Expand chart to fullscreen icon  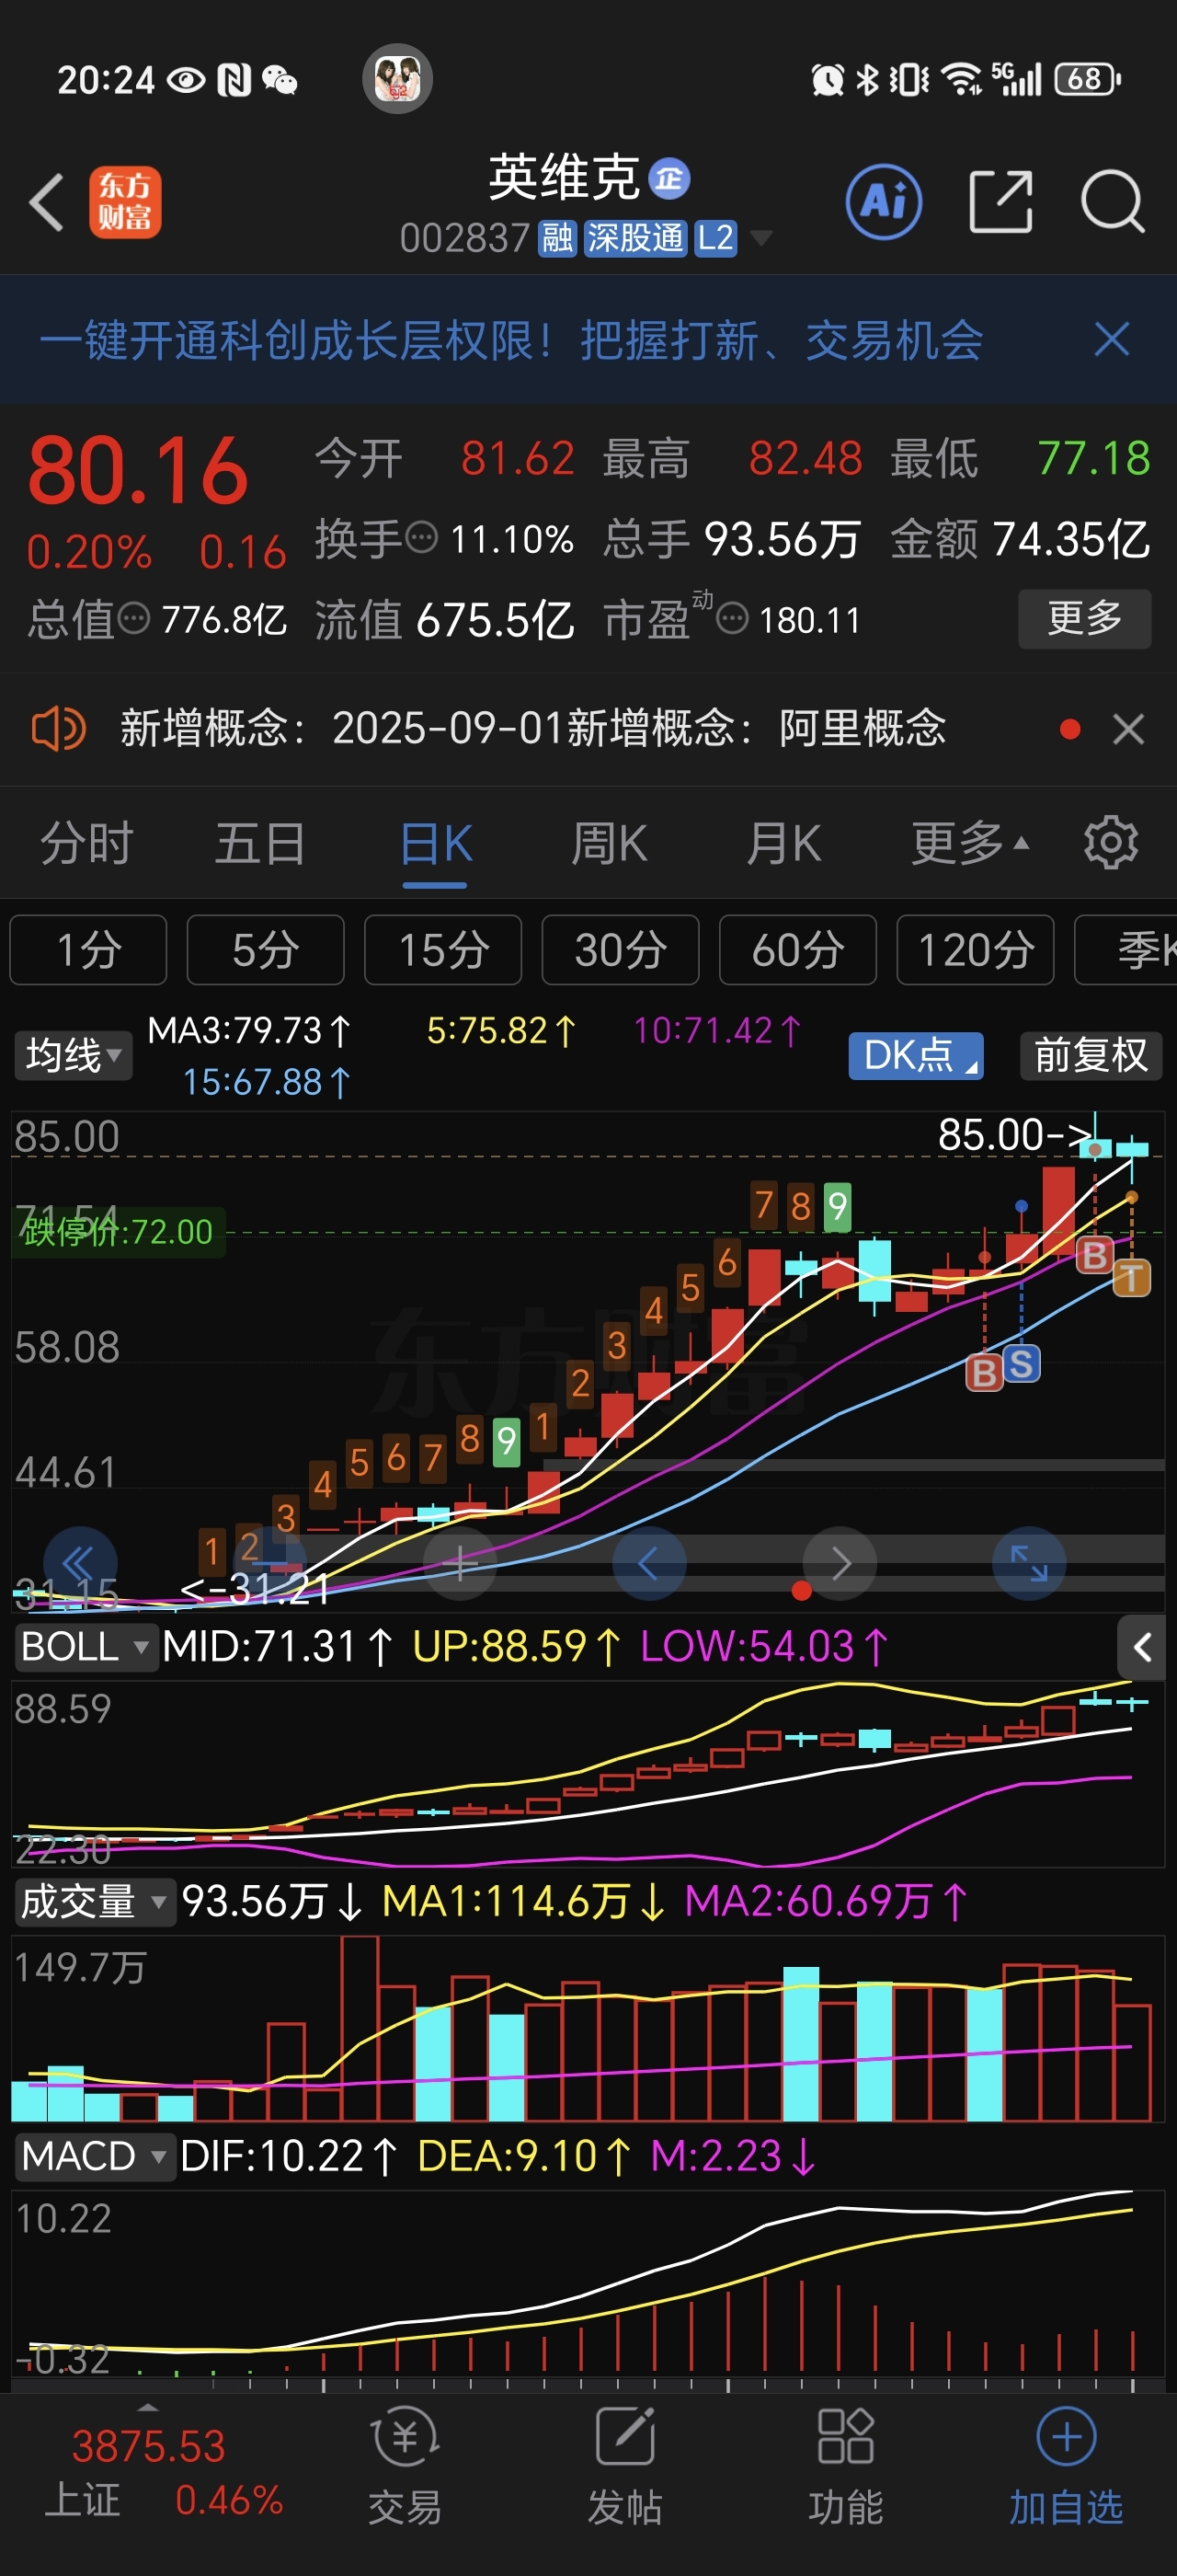(x=1029, y=1563)
